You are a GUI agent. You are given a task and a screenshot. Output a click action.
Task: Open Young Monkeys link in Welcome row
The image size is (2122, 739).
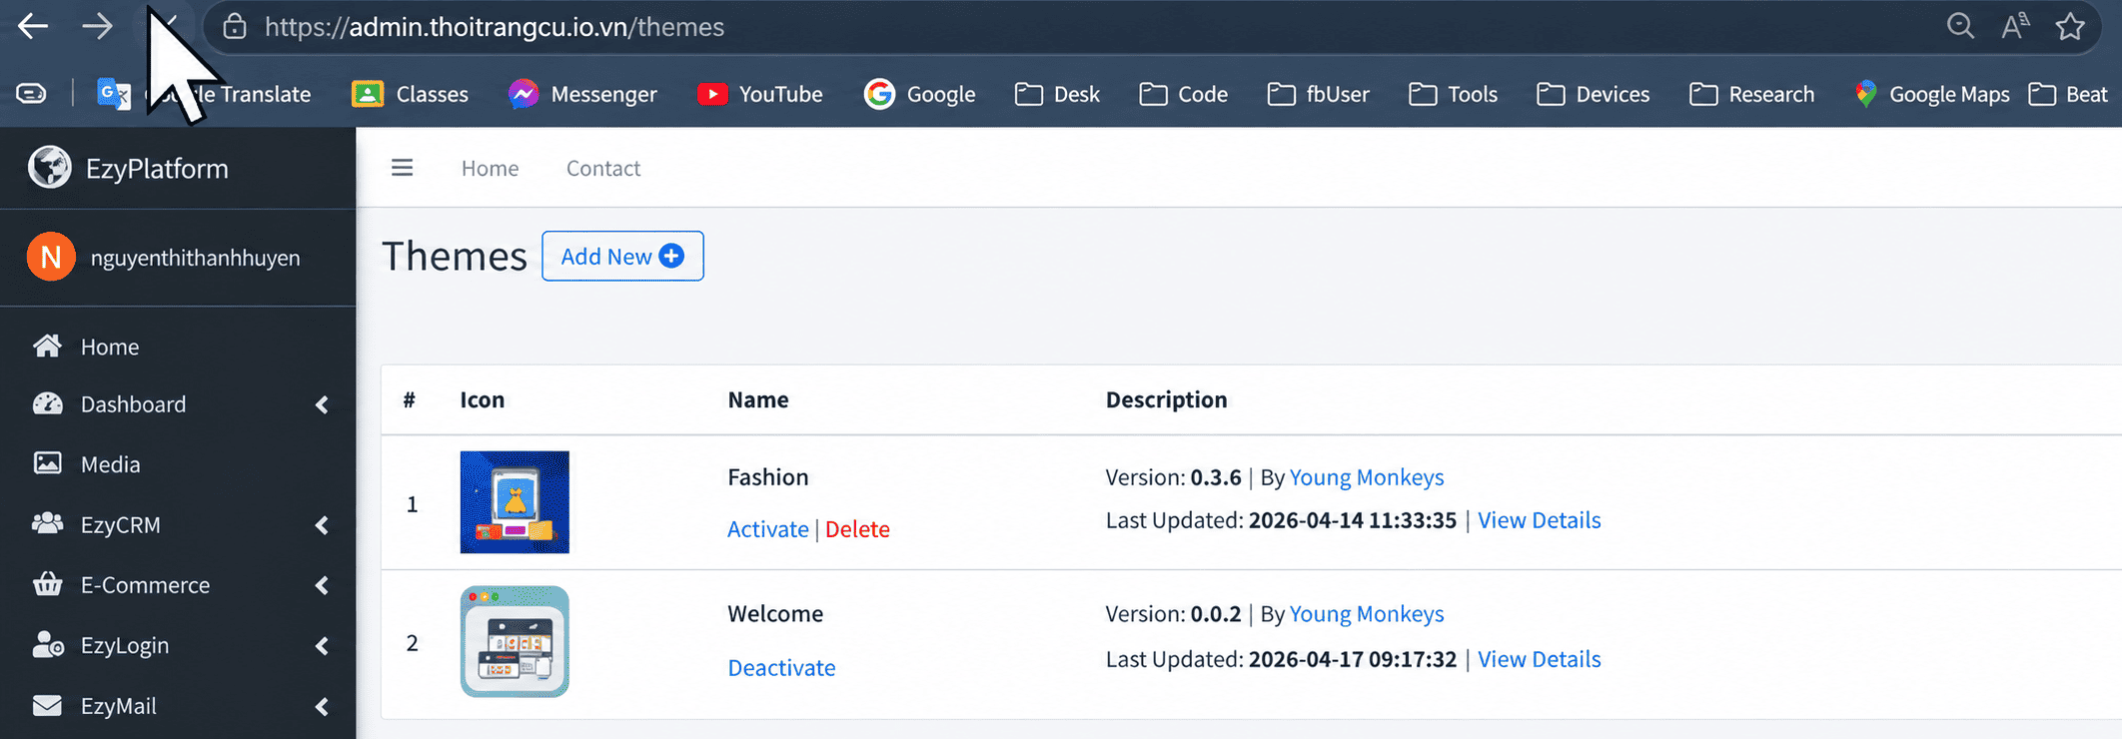pyautogui.click(x=1367, y=614)
